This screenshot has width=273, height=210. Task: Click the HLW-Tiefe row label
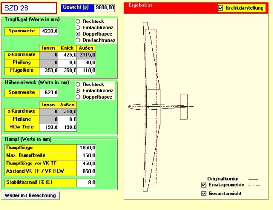pyautogui.click(x=21, y=127)
